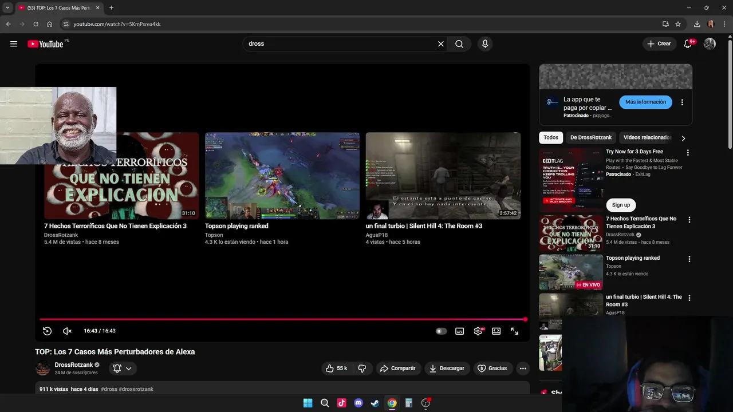Select Videos relacionados filter chip
Screen dimensions: 733x412
click(647, 137)
